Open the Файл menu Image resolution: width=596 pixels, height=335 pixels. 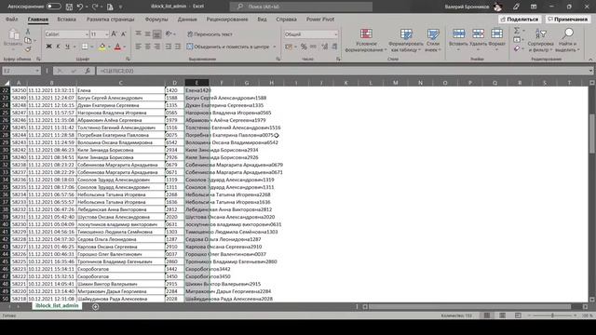tap(12, 19)
